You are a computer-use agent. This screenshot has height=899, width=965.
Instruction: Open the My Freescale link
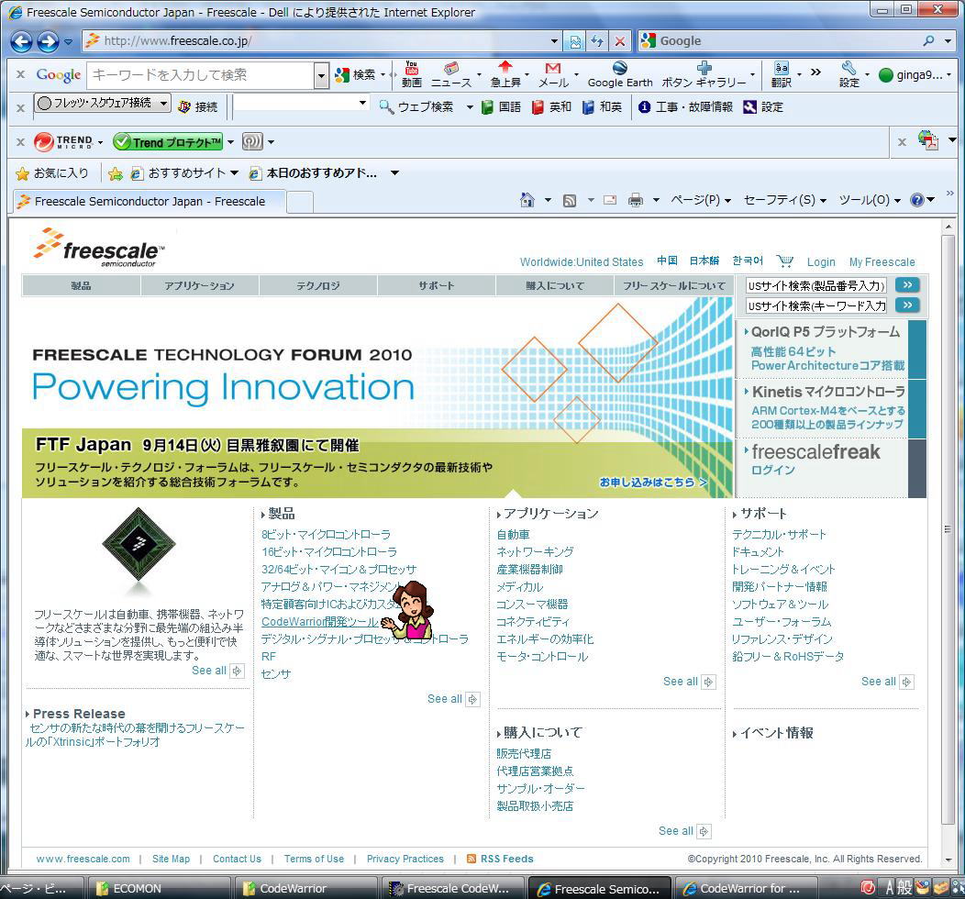tap(882, 262)
